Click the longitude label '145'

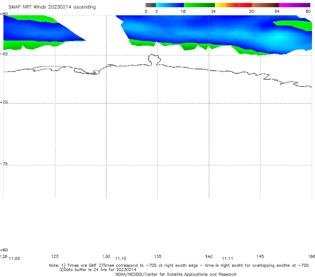tap(261, 256)
